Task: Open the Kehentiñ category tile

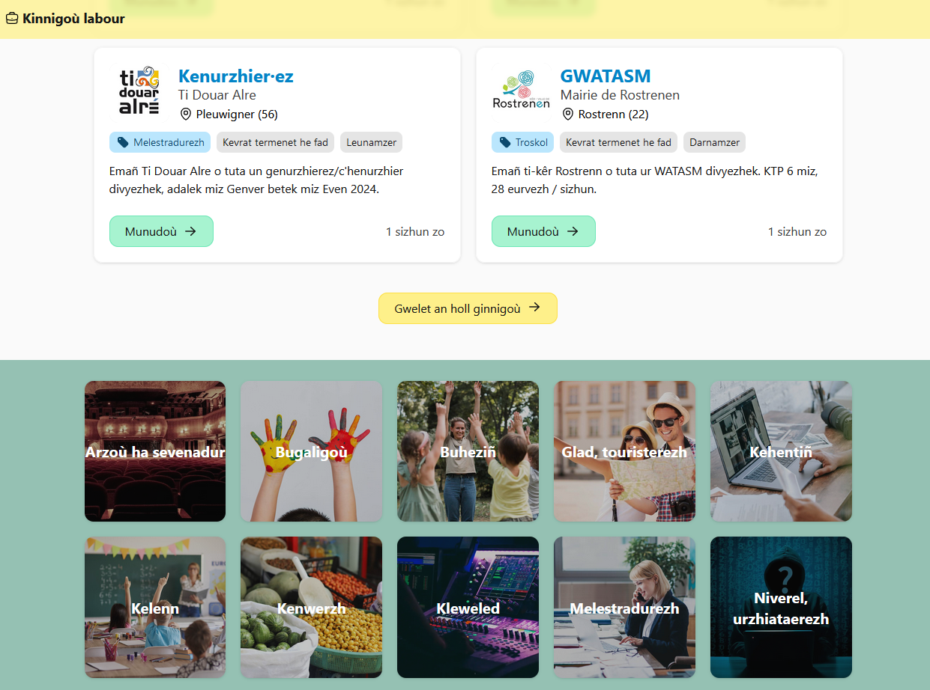Action: (781, 451)
